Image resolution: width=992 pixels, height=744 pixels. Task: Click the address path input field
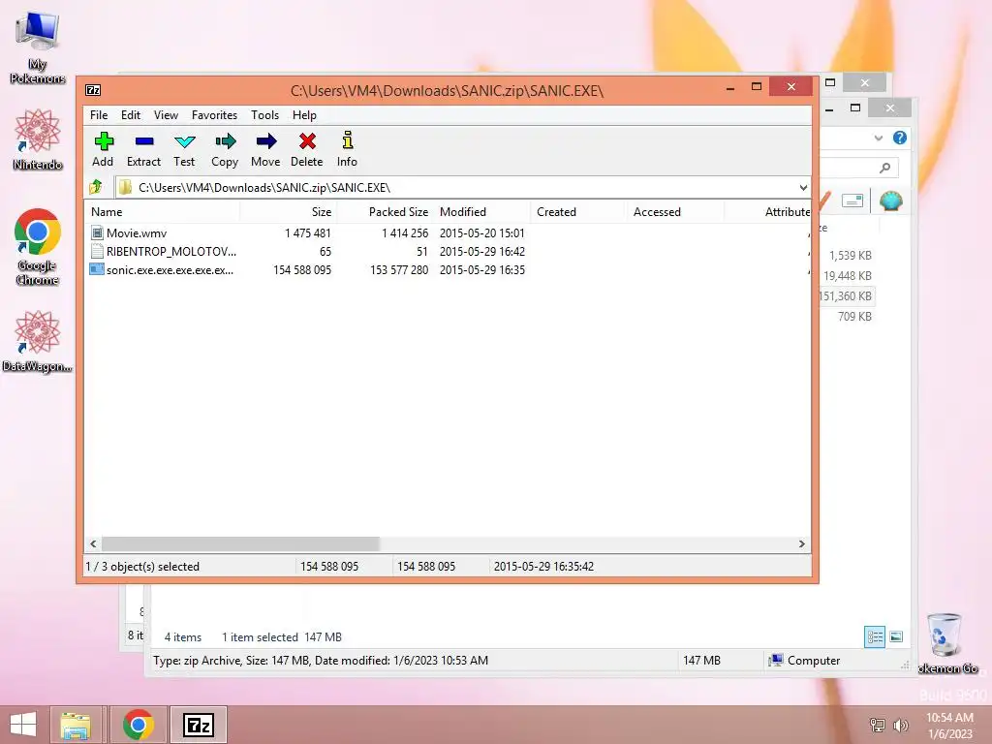click(x=462, y=187)
